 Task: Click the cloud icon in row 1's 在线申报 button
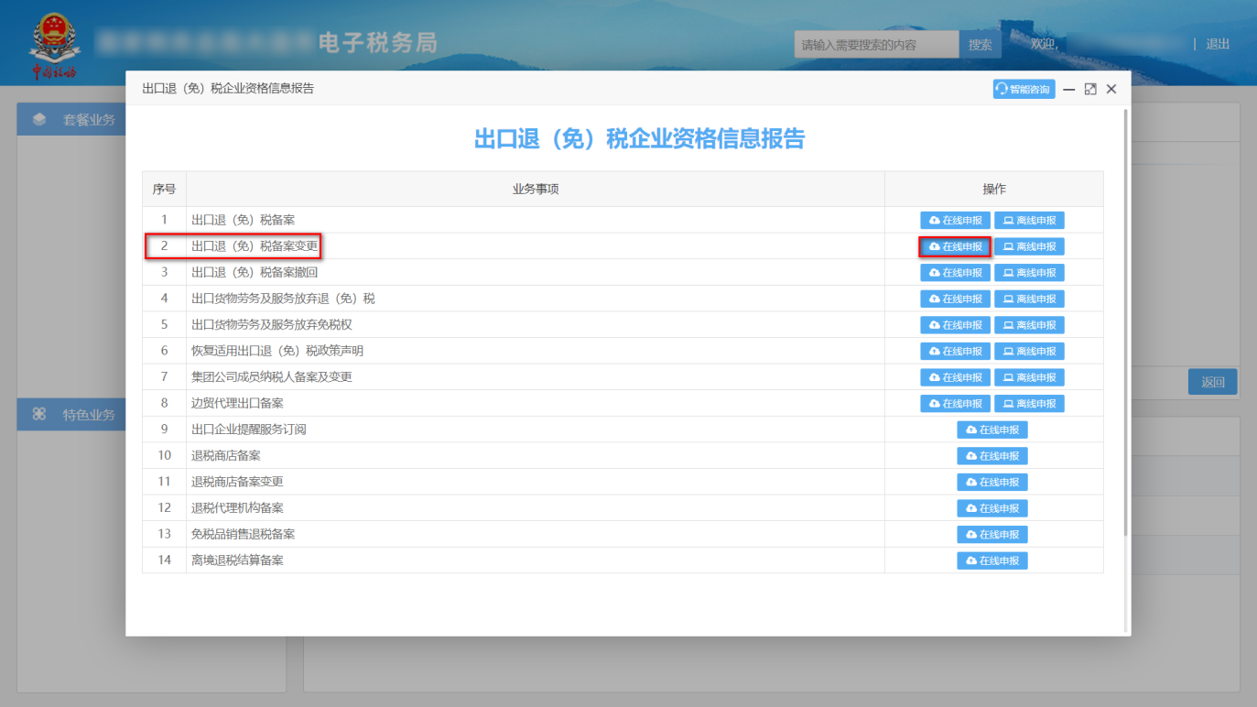[x=931, y=220]
